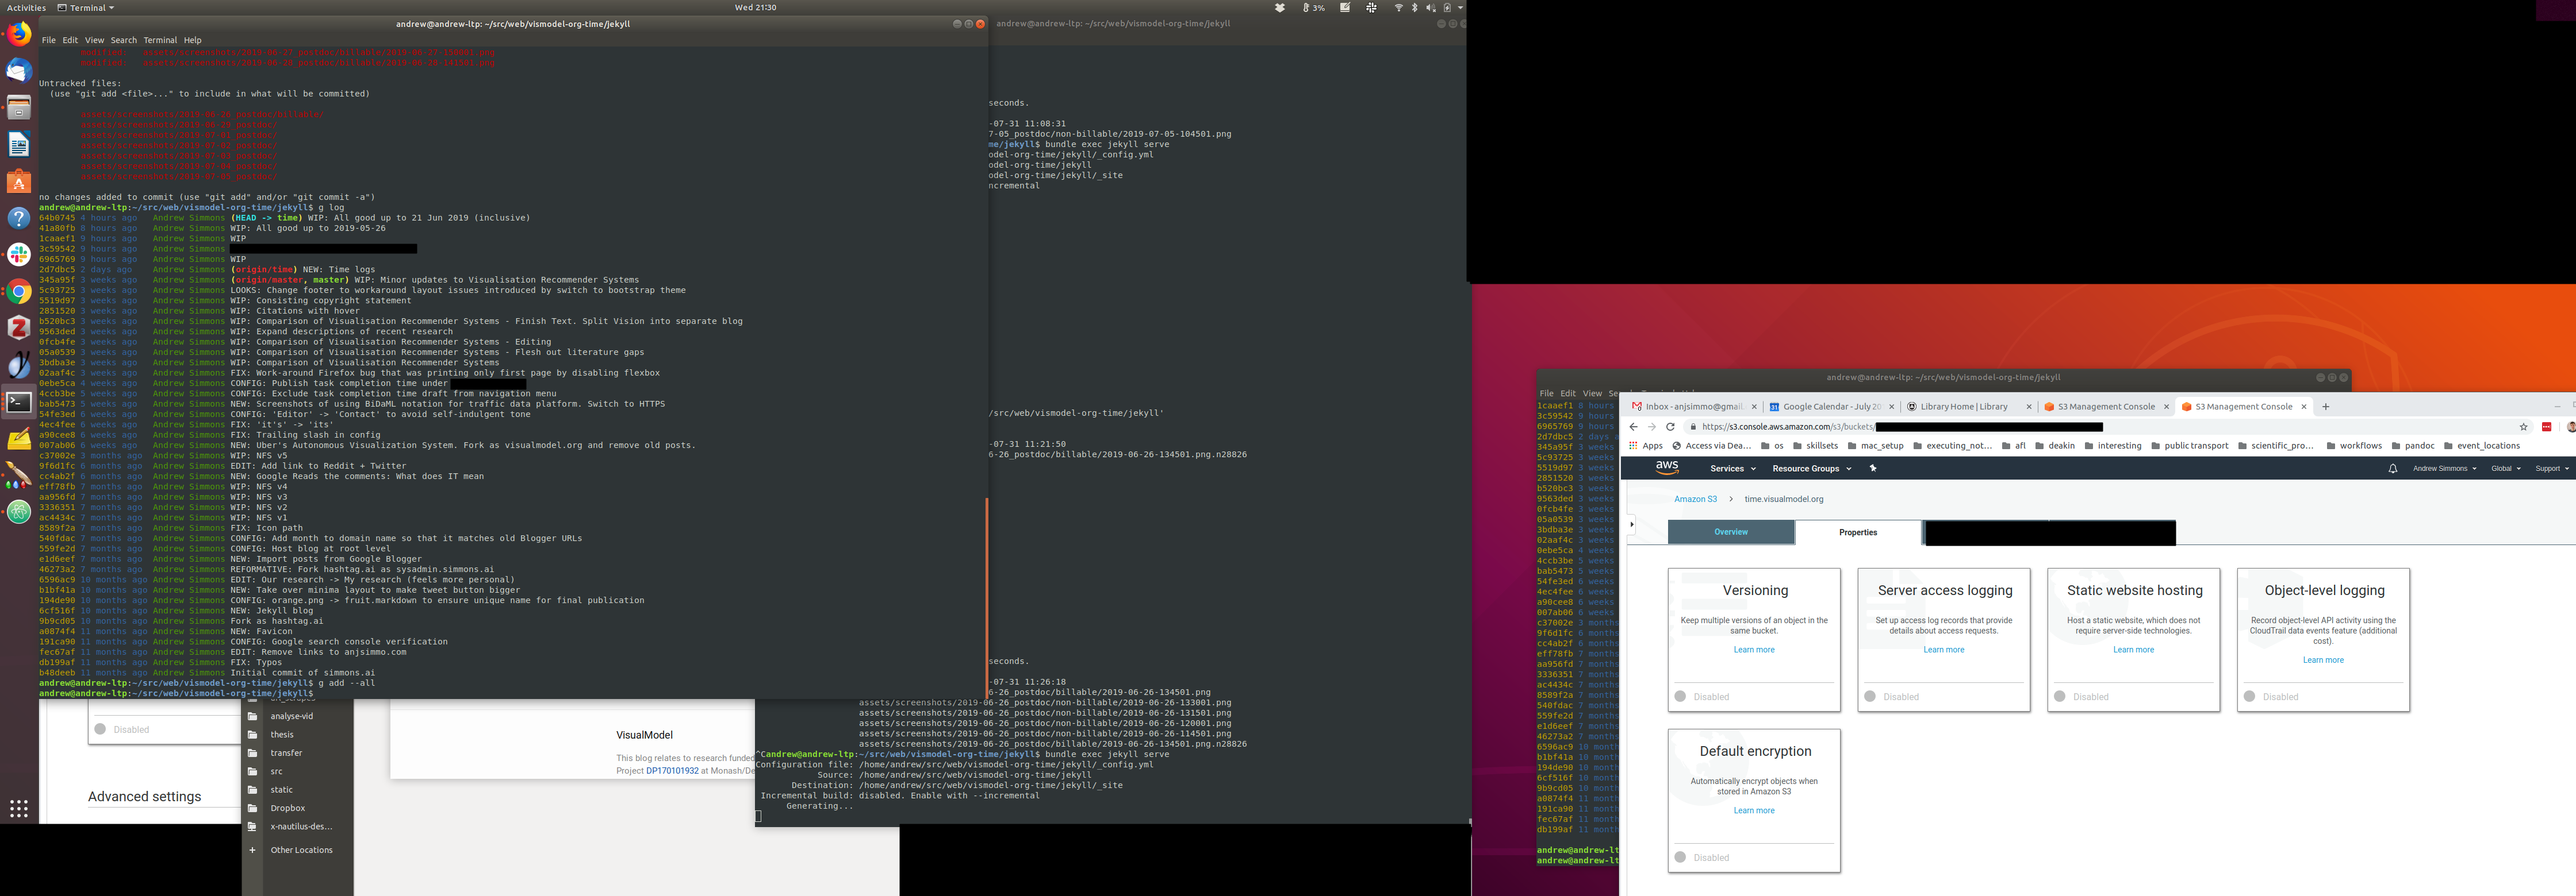This screenshot has height=896, width=2576.
Task: Open new Chrome tab with plus
Action: pos(2326,407)
